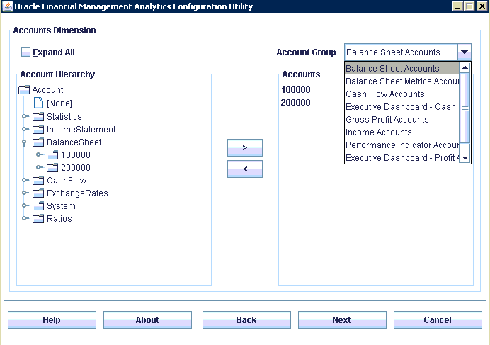Click the 100000 folder icon in hierarchy
The width and height of the screenshot is (490, 345).
click(x=52, y=155)
